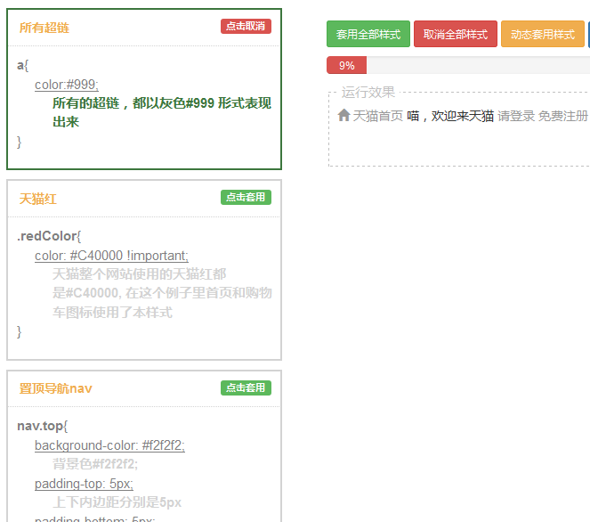Click the color: #C40000 !important; rule
The image size is (590, 522).
click(112, 256)
